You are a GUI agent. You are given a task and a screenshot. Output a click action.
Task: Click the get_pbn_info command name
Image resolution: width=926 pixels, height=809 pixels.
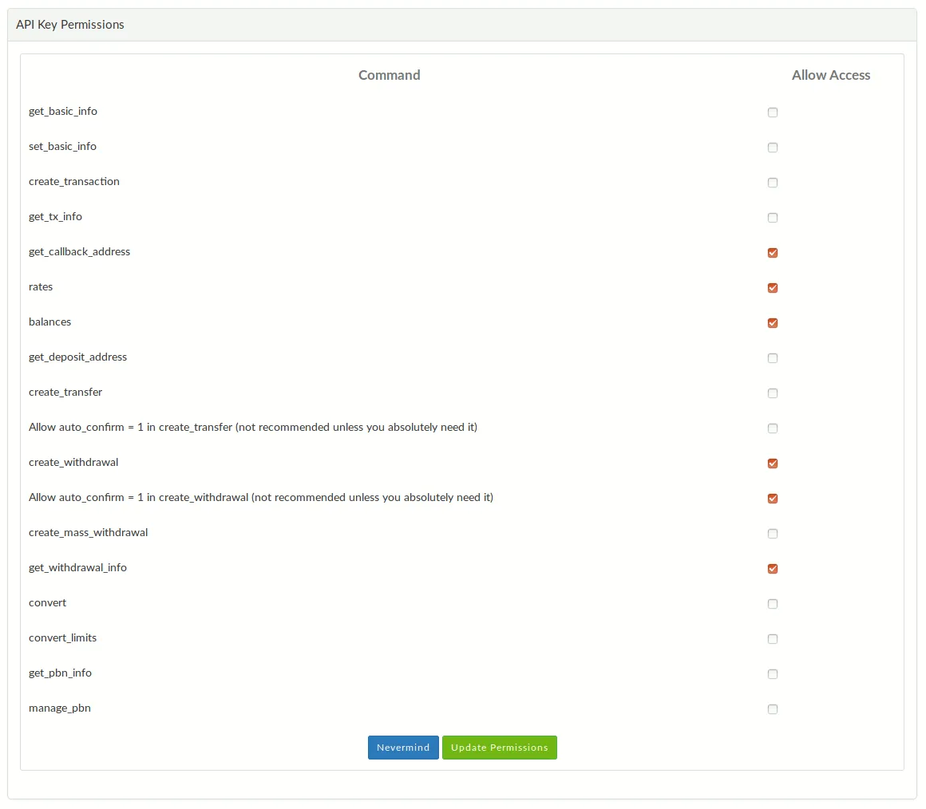click(x=60, y=673)
